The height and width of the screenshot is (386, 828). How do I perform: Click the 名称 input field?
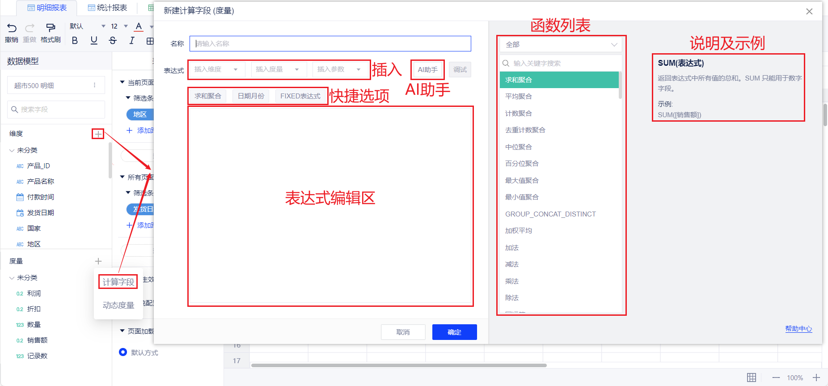(330, 43)
